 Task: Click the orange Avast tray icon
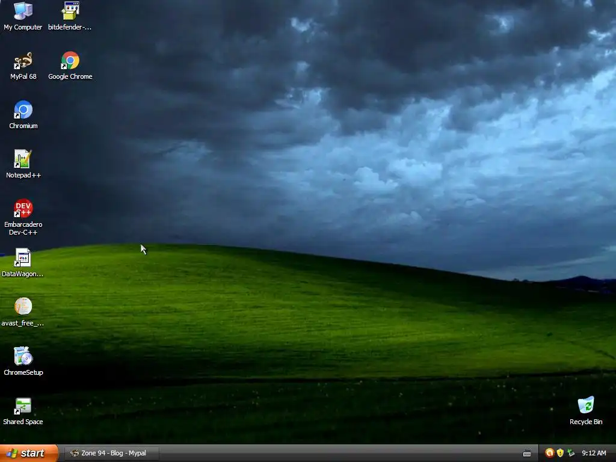tap(550, 453)
